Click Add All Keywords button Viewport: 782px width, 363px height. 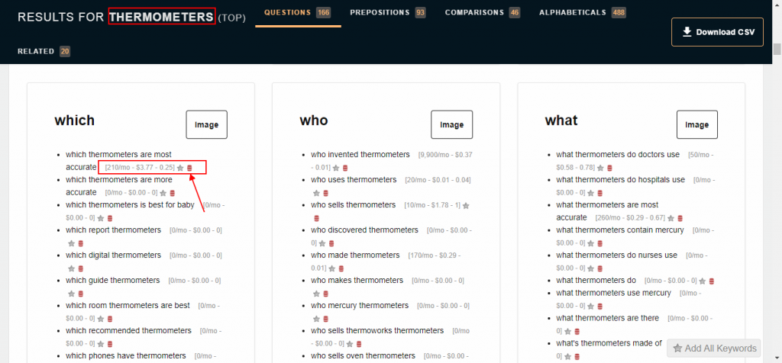tap(715, 349)
